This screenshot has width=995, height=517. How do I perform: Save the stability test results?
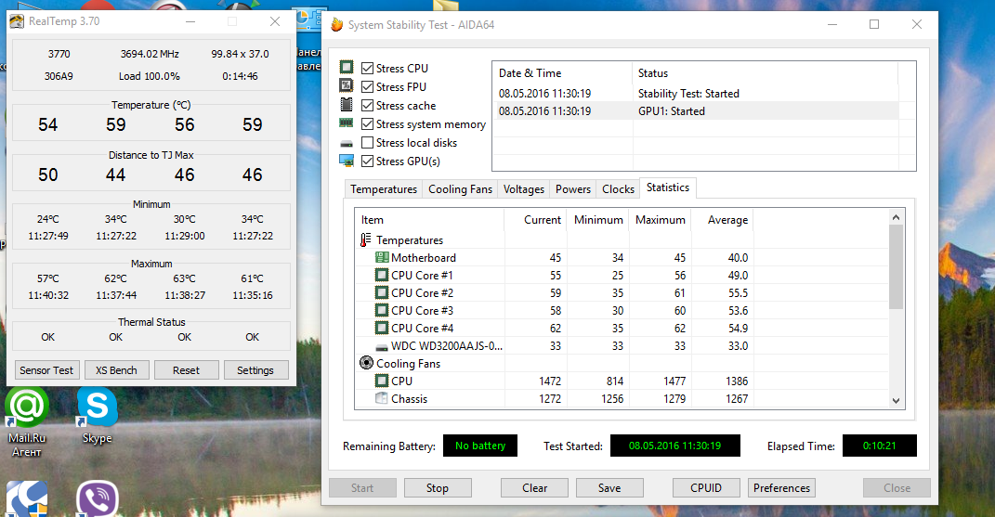click(609, 488)
